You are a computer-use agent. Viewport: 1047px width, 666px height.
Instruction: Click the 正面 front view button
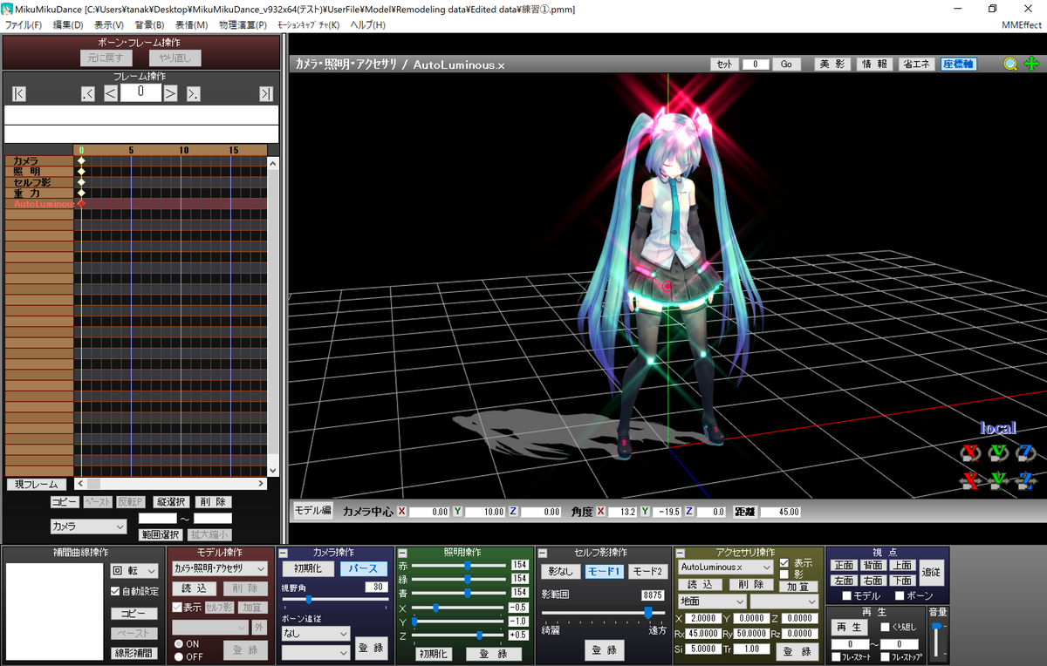coord(845,566)
